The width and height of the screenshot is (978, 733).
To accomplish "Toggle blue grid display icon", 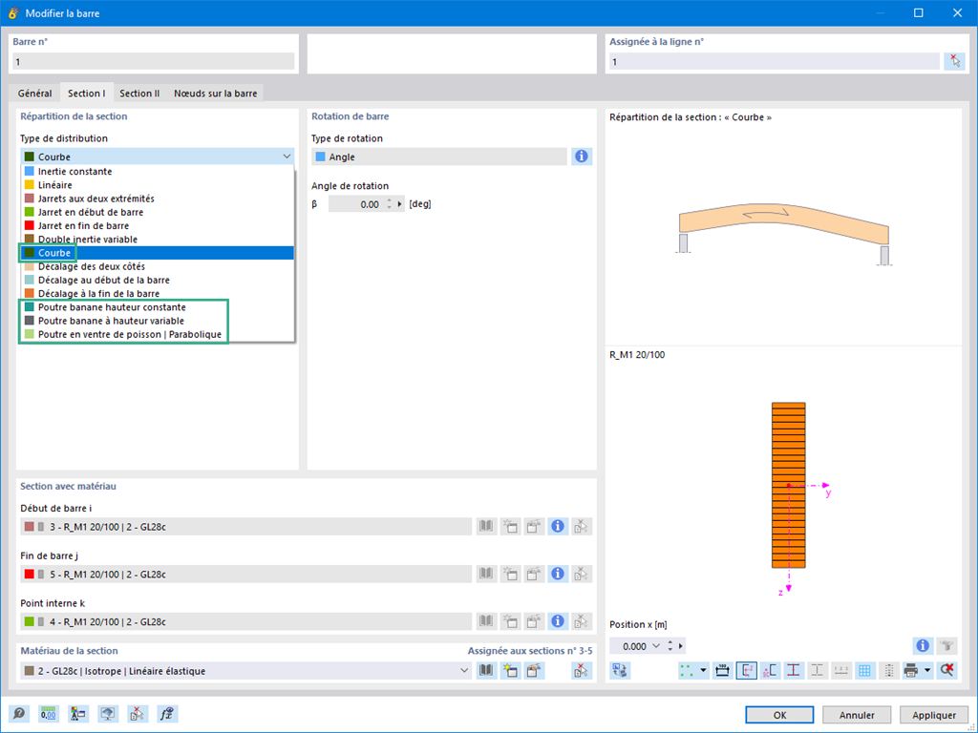I will [x=864, y=670].
